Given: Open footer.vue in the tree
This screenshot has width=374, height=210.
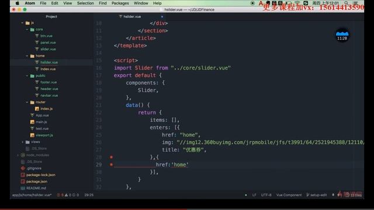Looking at the screenshot, I should (x=49, y=82).
